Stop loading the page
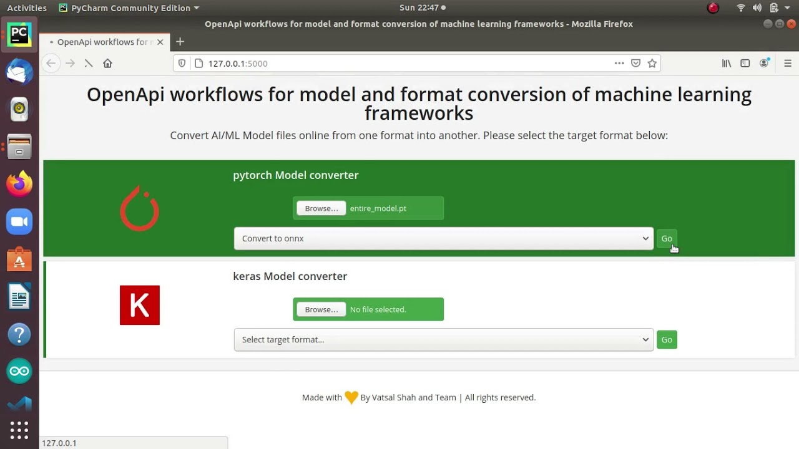 pos(89,63)
